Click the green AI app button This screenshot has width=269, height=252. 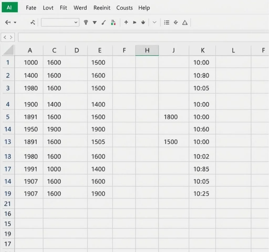coord(9,8)
